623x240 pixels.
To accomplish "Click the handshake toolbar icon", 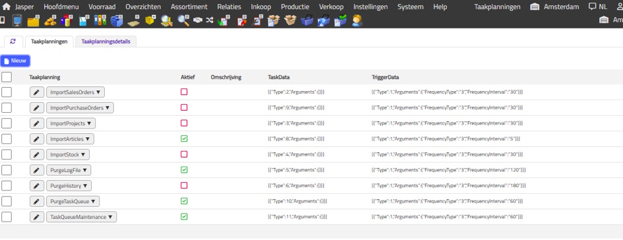I will click(198, 20).
